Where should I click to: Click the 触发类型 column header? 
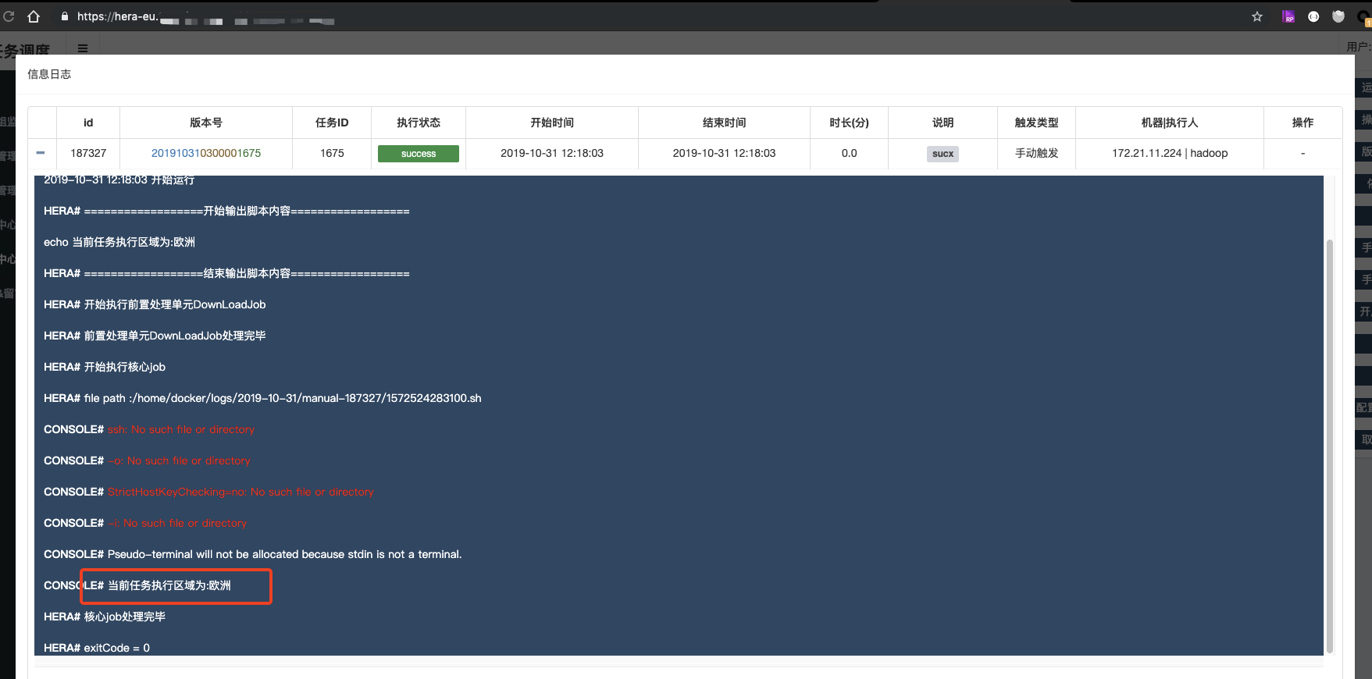coord(1036,123)
